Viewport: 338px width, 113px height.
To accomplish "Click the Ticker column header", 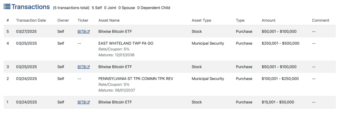I will (x=83, y=20).
